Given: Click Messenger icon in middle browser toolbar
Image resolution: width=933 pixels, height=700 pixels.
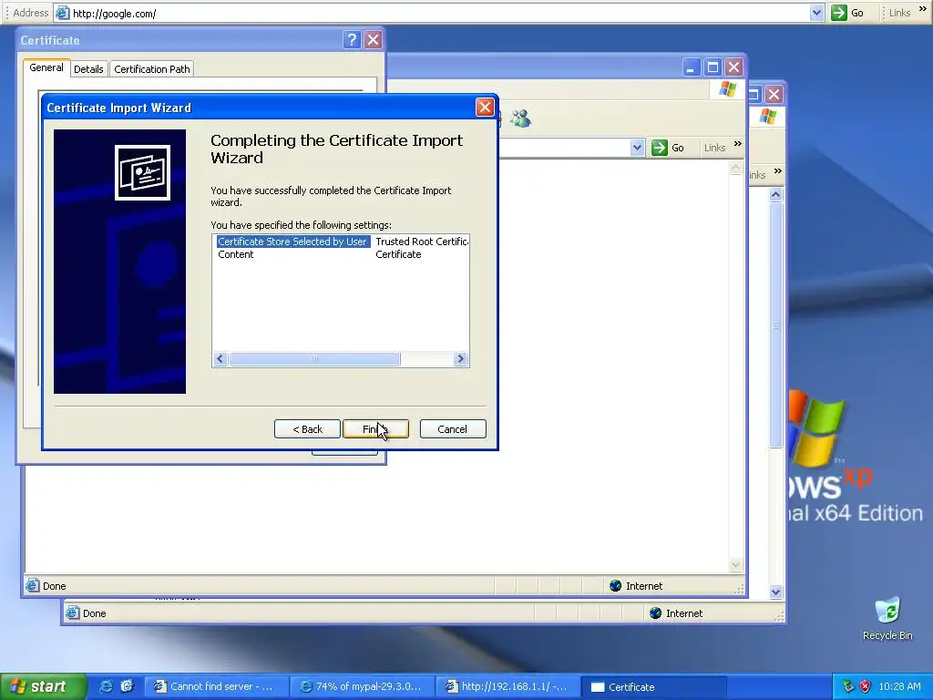Looking at the screenshot, I should pos(520,118).
